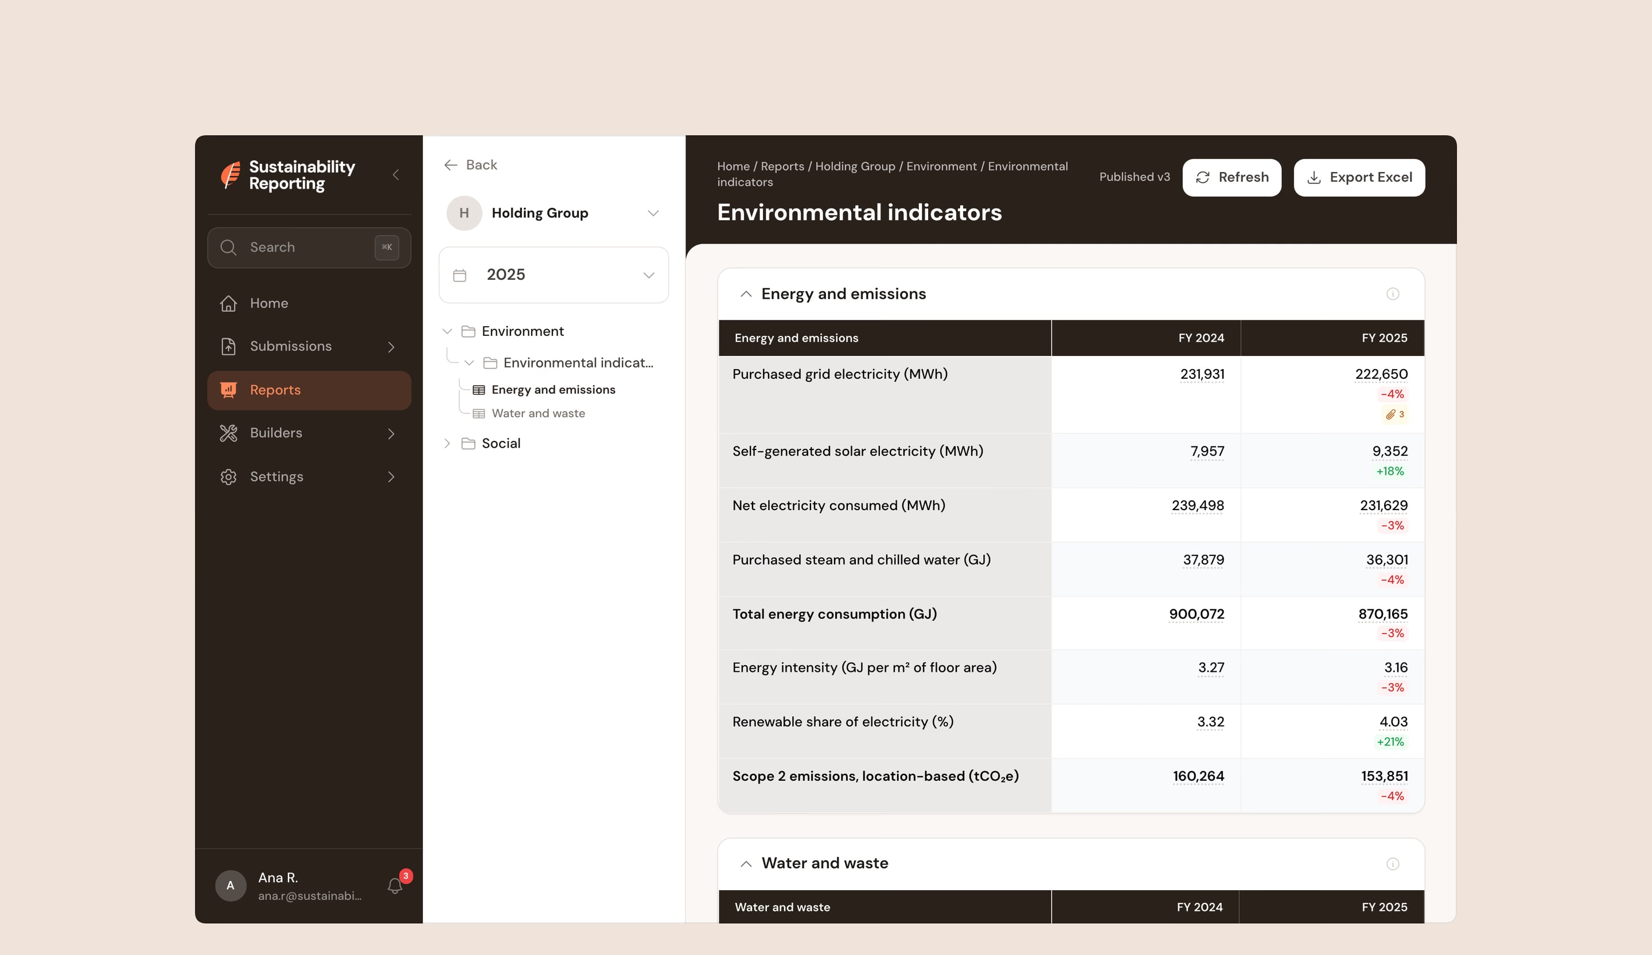Click the Search input field
The height and width of the screenshot is (955, 1652).
click(x=309, y=248)
